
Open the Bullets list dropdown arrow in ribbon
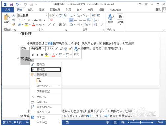tap(74, 15)
